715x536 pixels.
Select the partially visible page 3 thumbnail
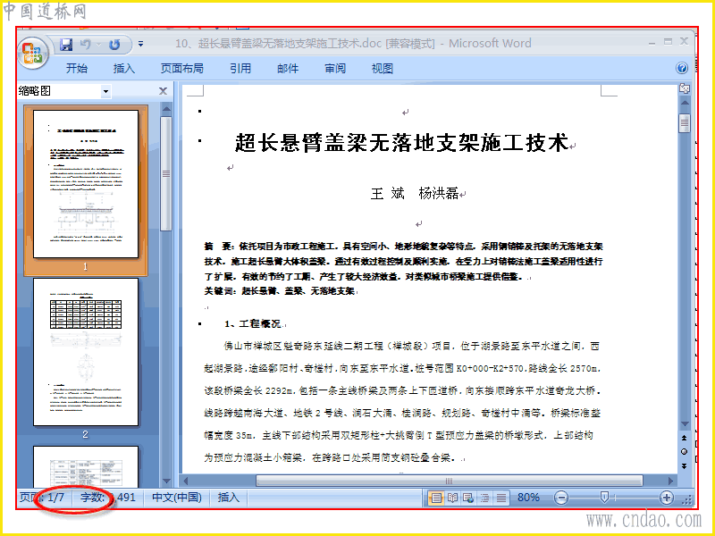pos(86,466)
